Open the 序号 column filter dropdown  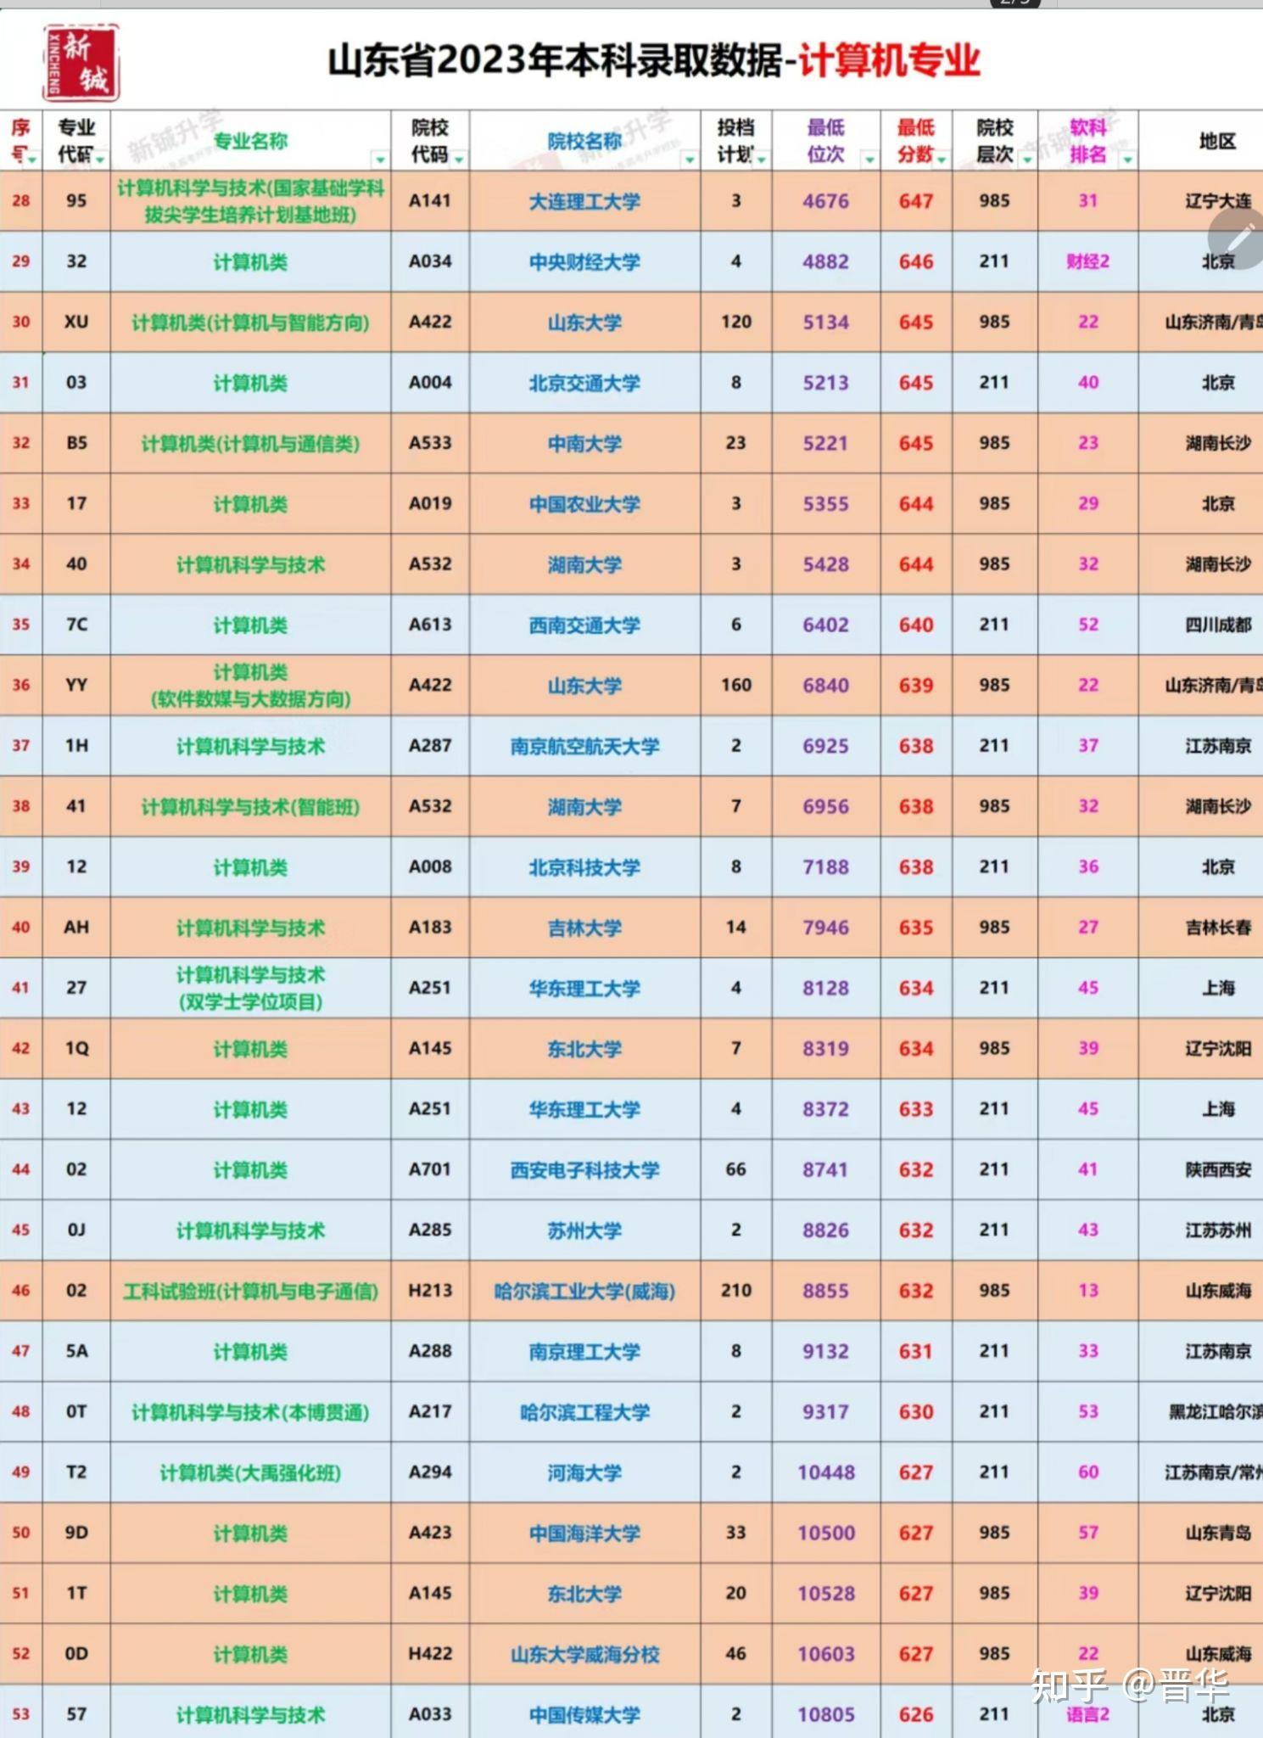click(32, 160)
